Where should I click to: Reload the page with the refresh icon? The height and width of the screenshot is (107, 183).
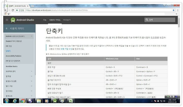click(x=13, y=10)
